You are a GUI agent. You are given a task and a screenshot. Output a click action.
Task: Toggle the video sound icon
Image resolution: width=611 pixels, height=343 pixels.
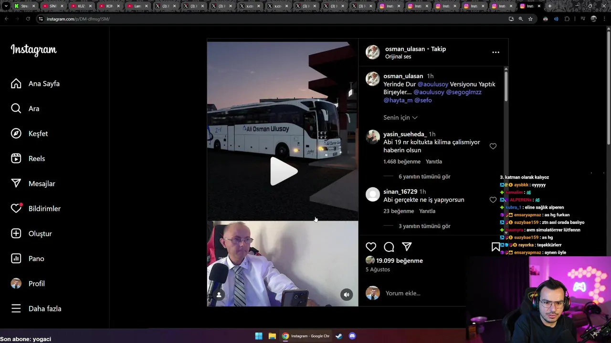pyautogui.click(x=347, y=294)
